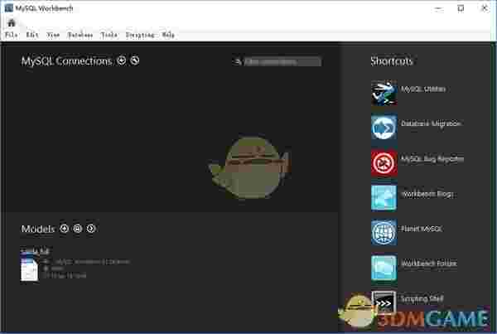The height and width of the screenshot is (334, 497).
Task: Create a new model with plus icon
Action: click(64, 229)
